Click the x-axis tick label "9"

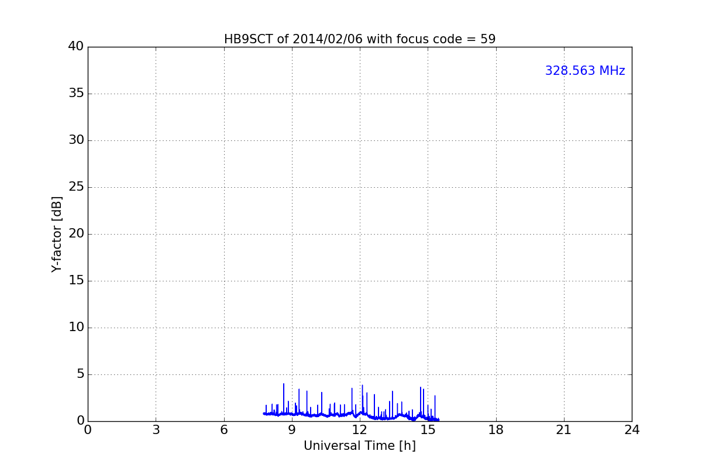click(x=292, y=430)
